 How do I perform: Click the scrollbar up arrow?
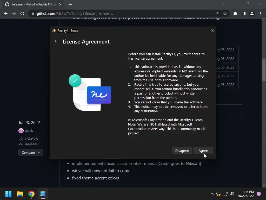(x=264, y=21)
